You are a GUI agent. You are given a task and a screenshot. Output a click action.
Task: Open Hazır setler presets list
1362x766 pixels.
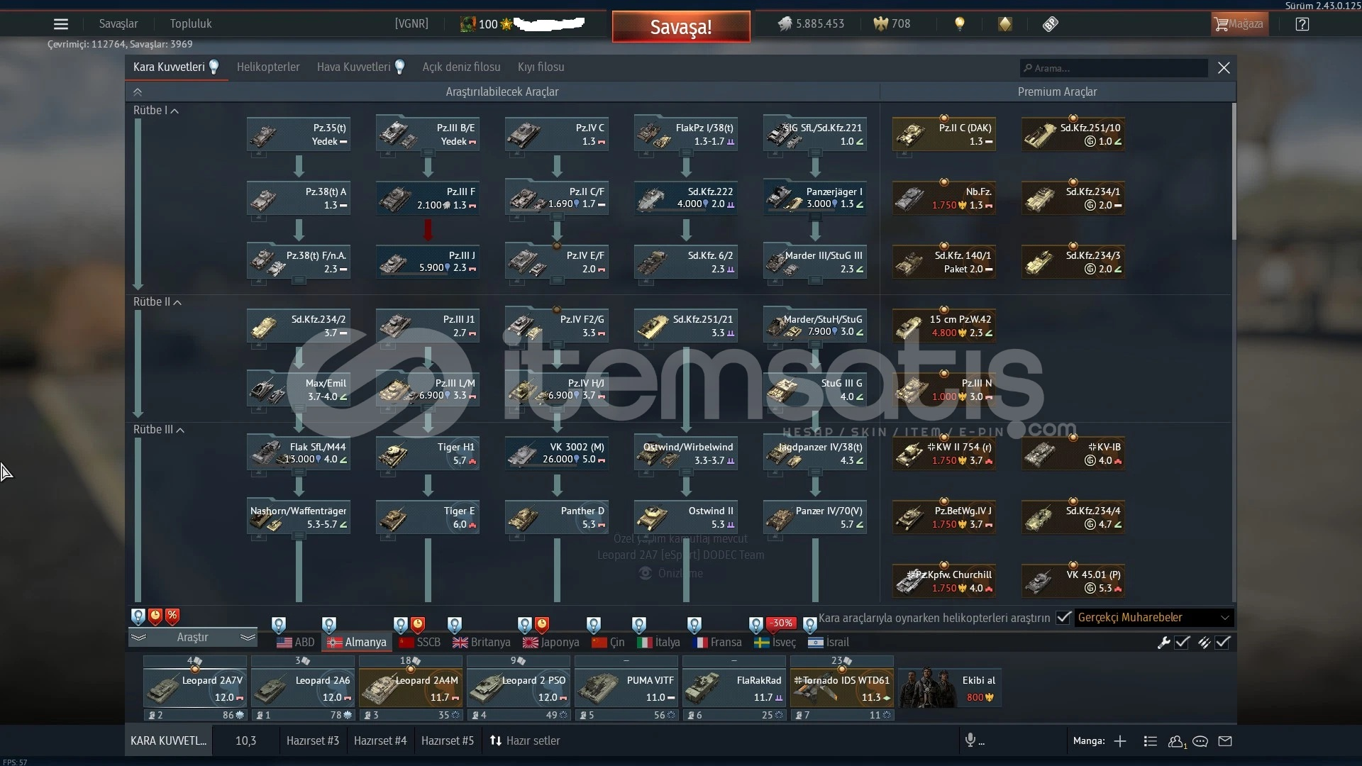tap(525, 741)
